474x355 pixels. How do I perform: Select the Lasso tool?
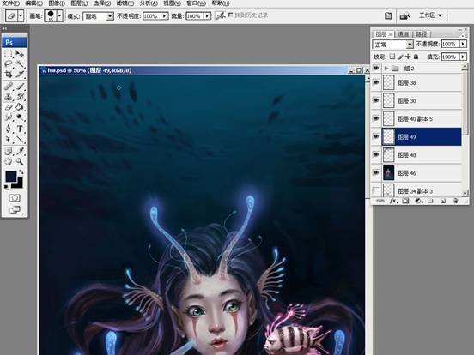(x=9, y=63)
